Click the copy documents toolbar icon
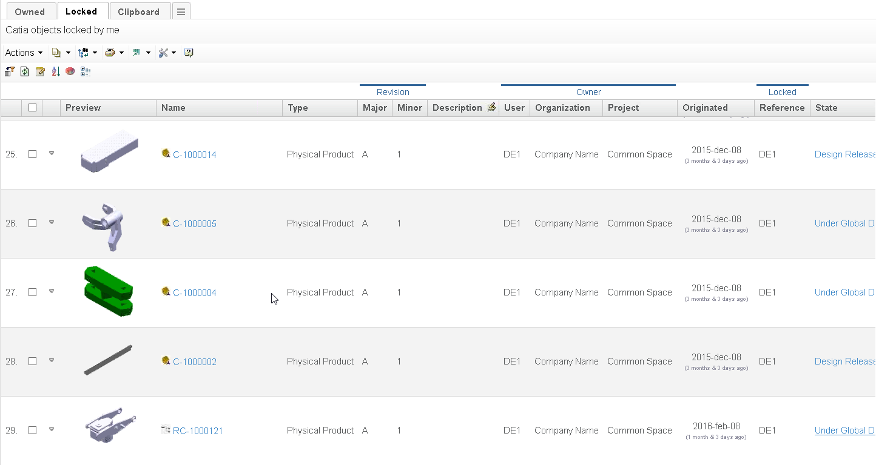 coord(56,53)
